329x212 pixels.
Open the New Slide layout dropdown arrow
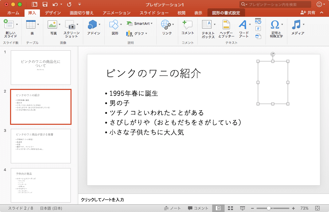17,24
